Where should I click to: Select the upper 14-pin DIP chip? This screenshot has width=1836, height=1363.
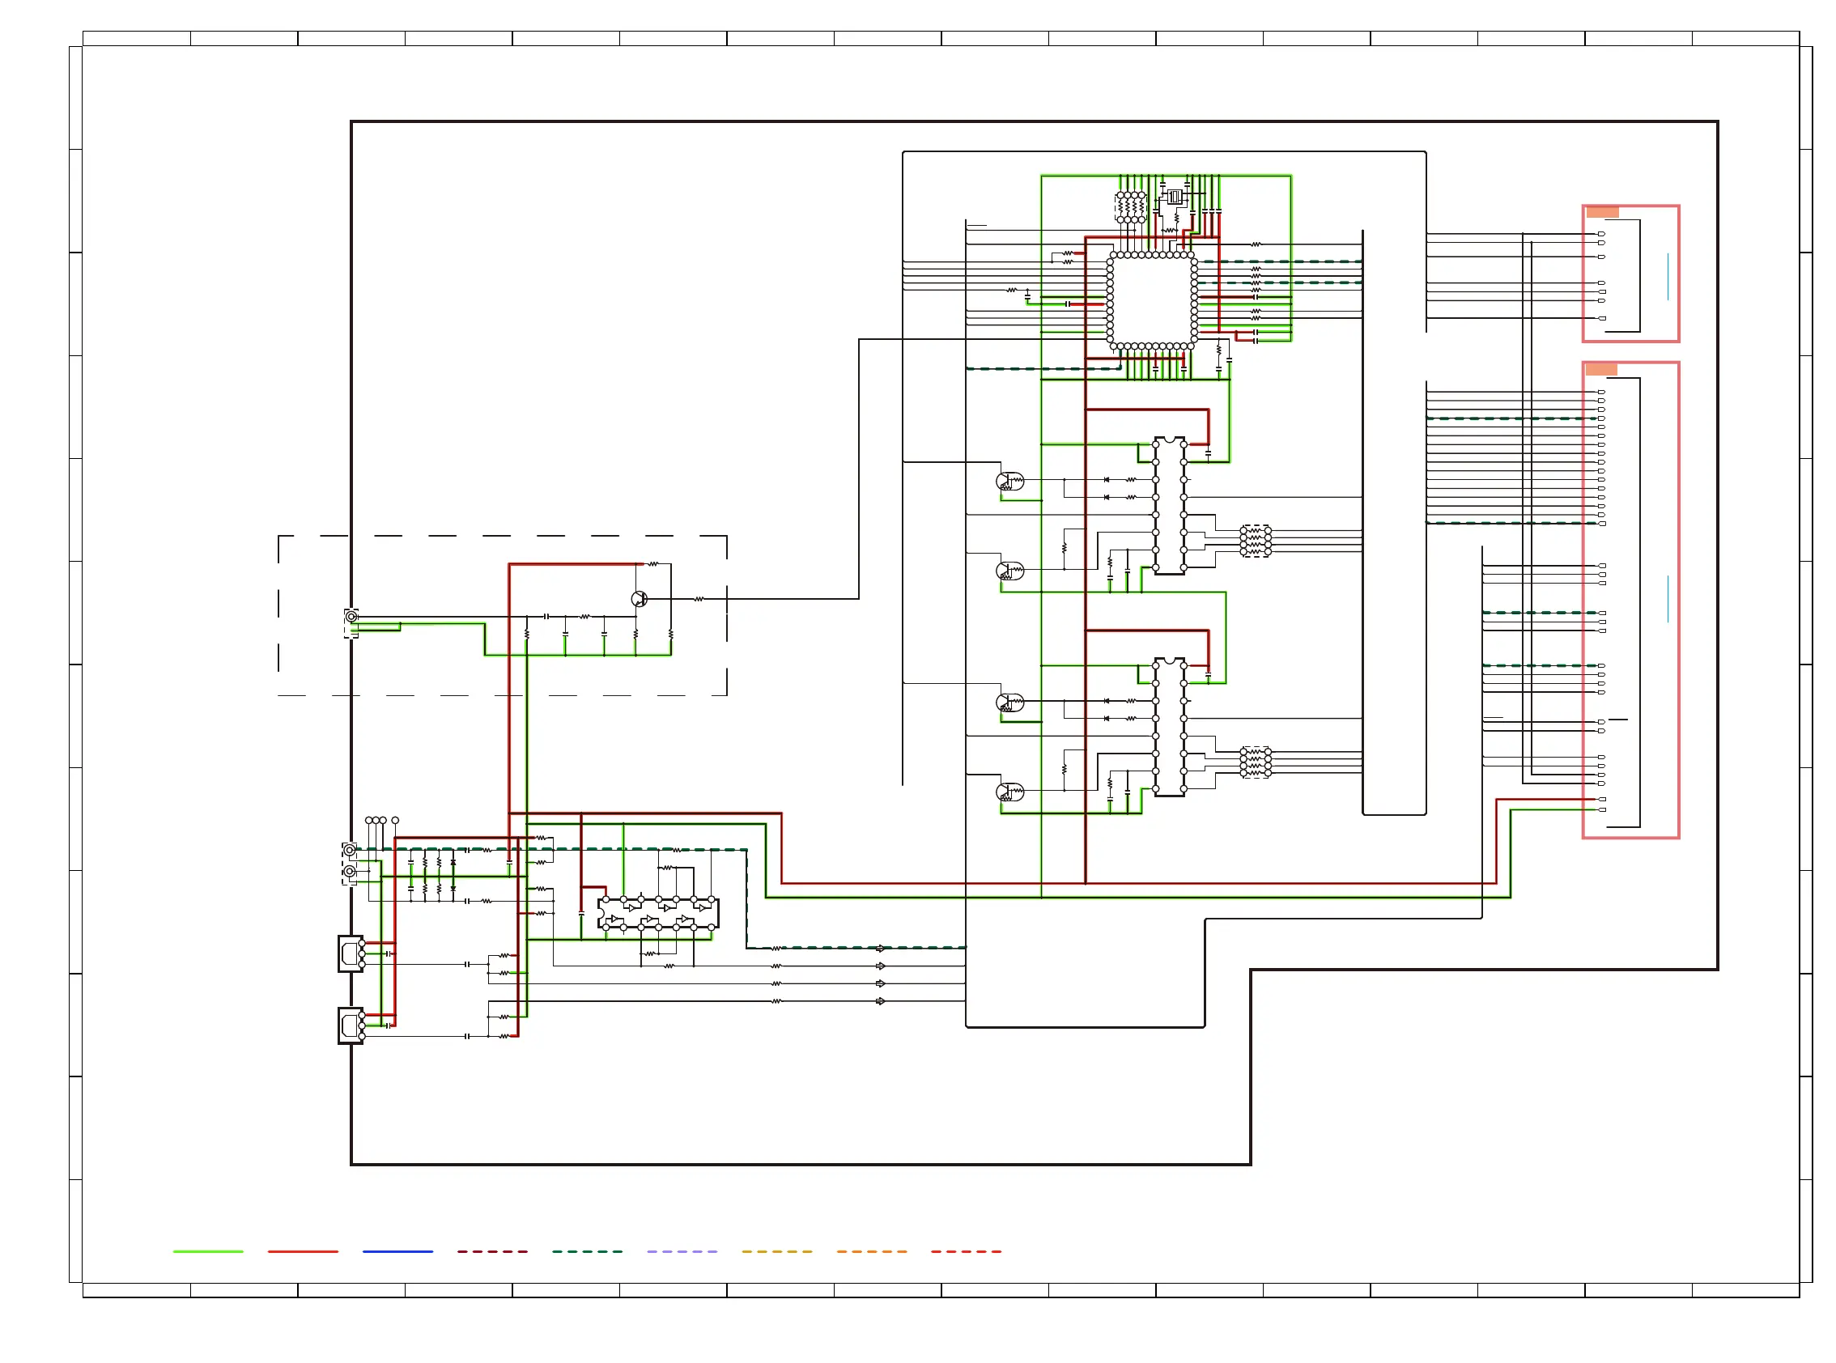pyautogui.click(x=1169, y=506)
